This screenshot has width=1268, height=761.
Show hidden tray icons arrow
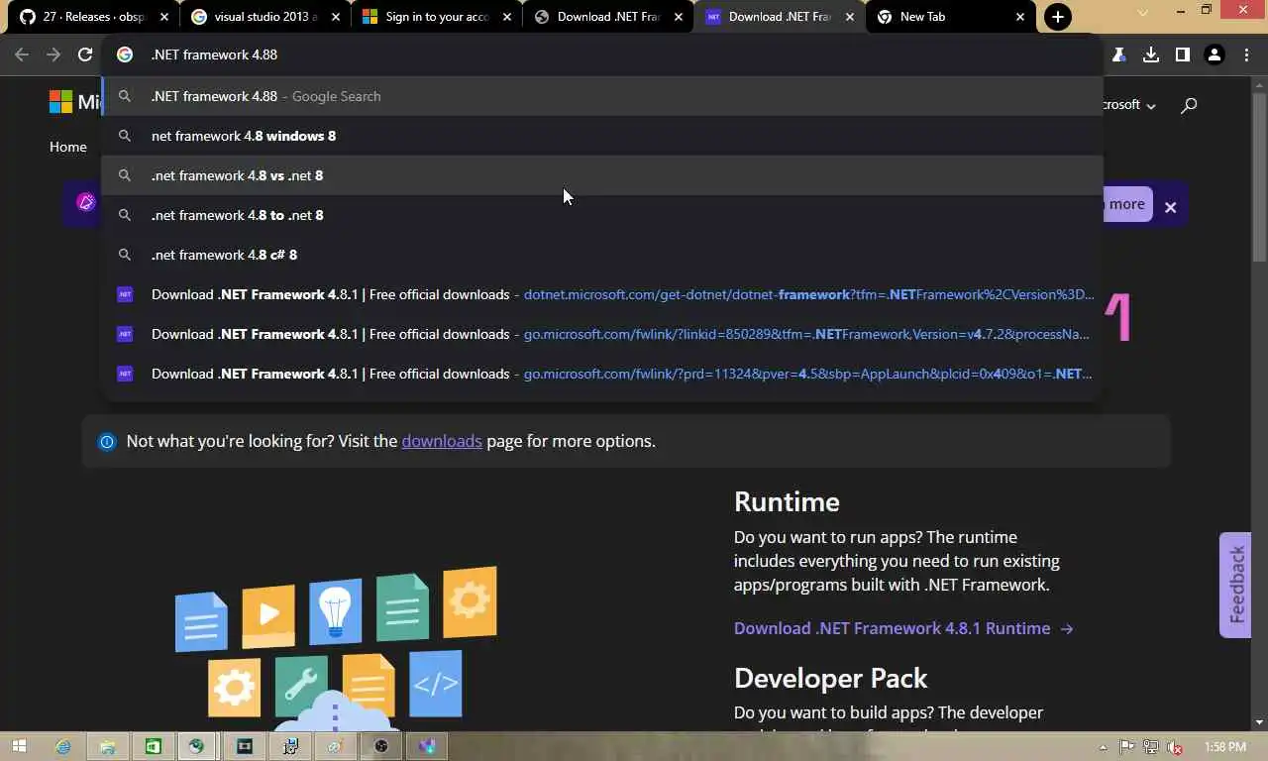tap(1103, 747)
